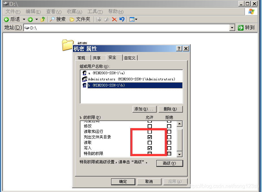The width and height of the screenshot is (262, 192).
Task: Click the 搜索 toolbar label
Action: click(61, 19)
